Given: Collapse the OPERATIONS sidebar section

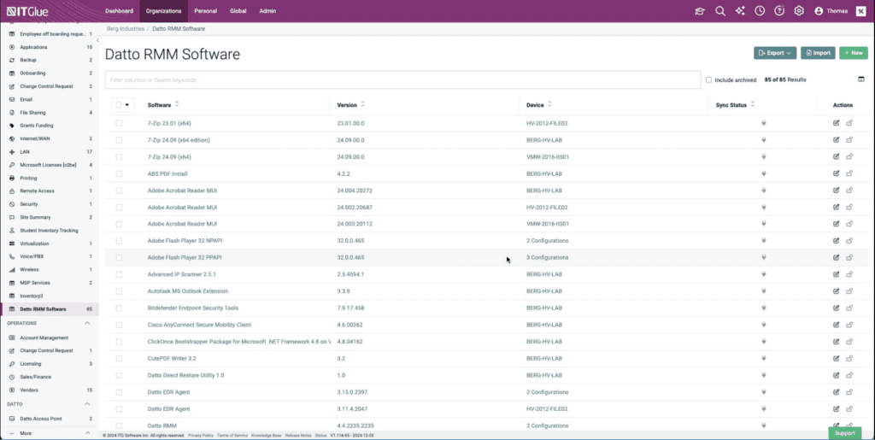Looking at the screenshot, I should point(87,323).
